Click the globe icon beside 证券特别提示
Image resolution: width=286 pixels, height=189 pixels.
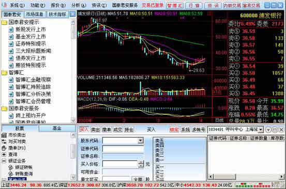pos(11,44)
